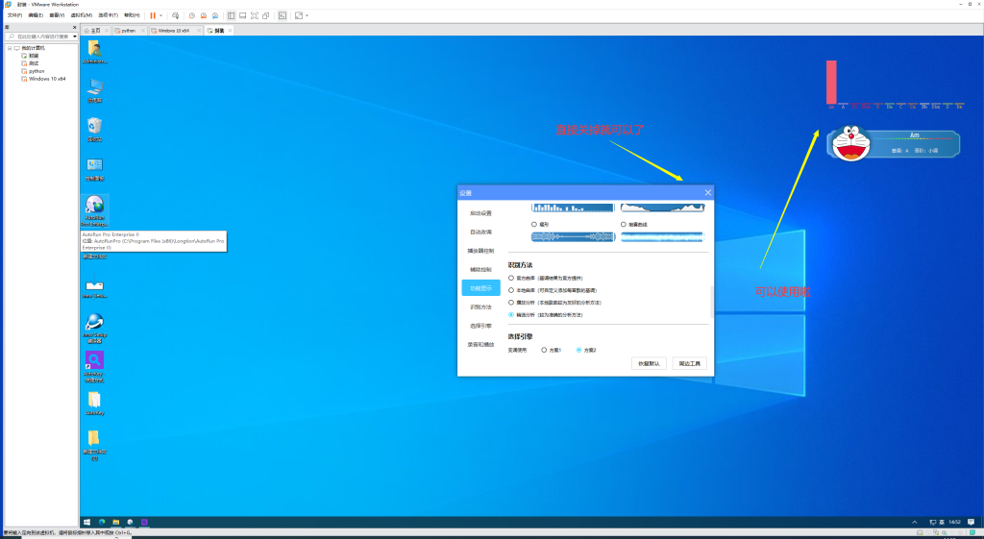
Task: Open File Explorer from guest taskbar
Action: tap(116, 522)
